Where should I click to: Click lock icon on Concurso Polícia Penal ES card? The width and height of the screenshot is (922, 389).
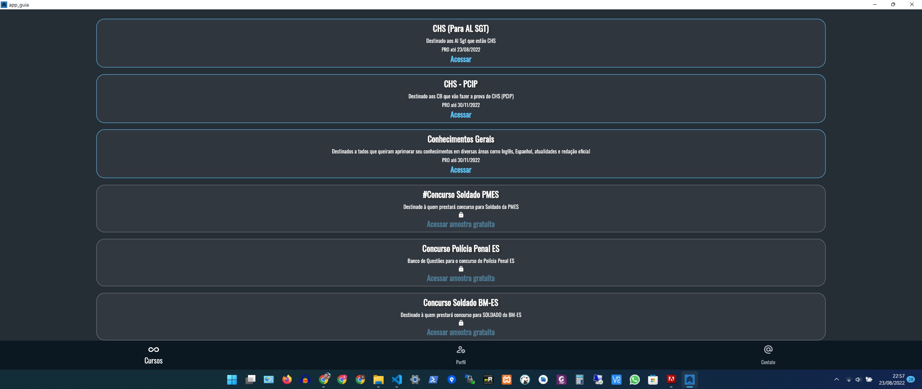(x=461, y=269)
